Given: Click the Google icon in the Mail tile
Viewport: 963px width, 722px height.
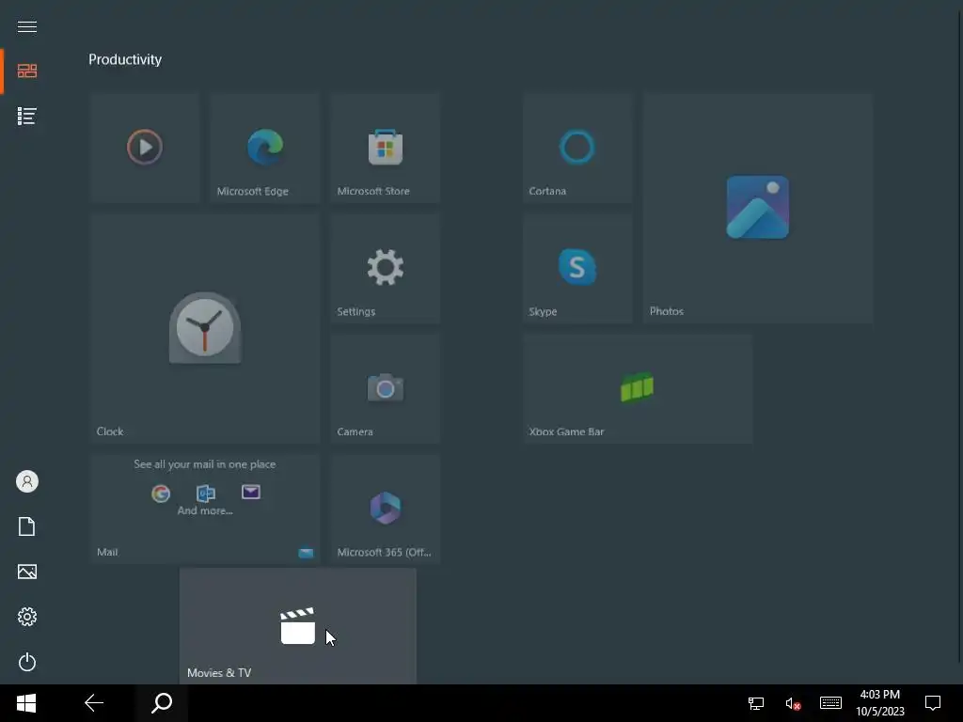Looking at the screenshot, I should click(160, 493).
